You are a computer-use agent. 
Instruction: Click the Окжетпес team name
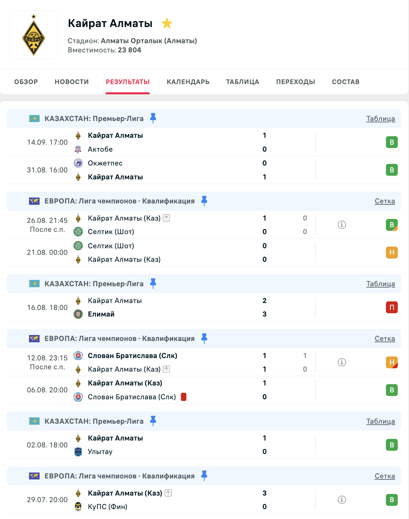[x=105, y=163]
